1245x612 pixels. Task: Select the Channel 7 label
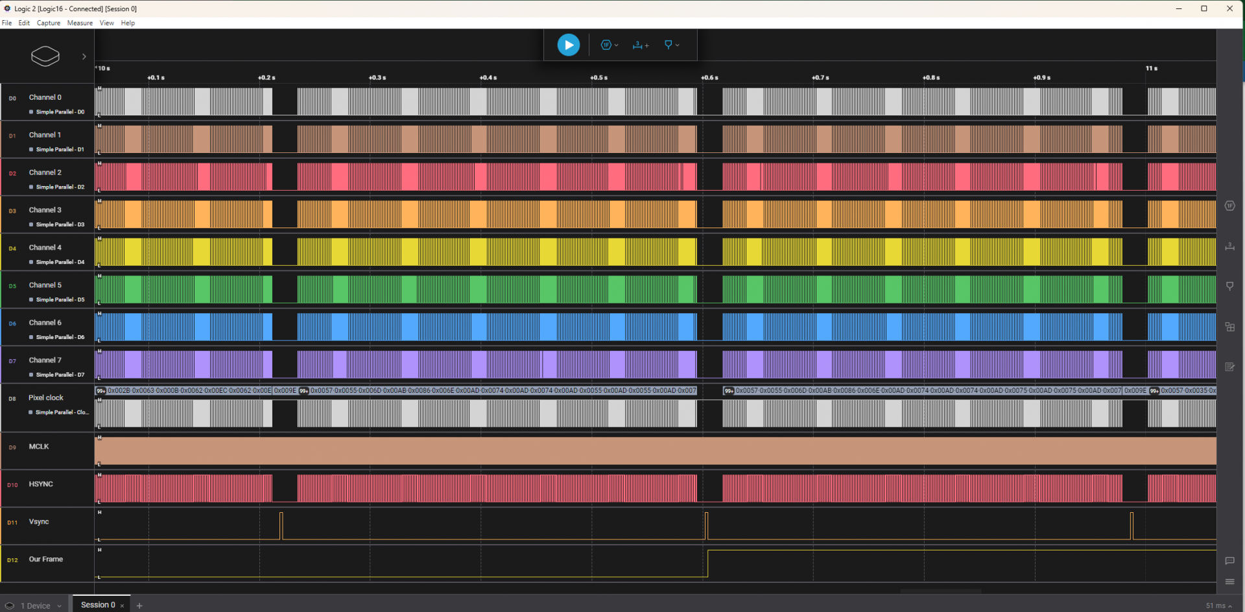click(x=45, y=360)
